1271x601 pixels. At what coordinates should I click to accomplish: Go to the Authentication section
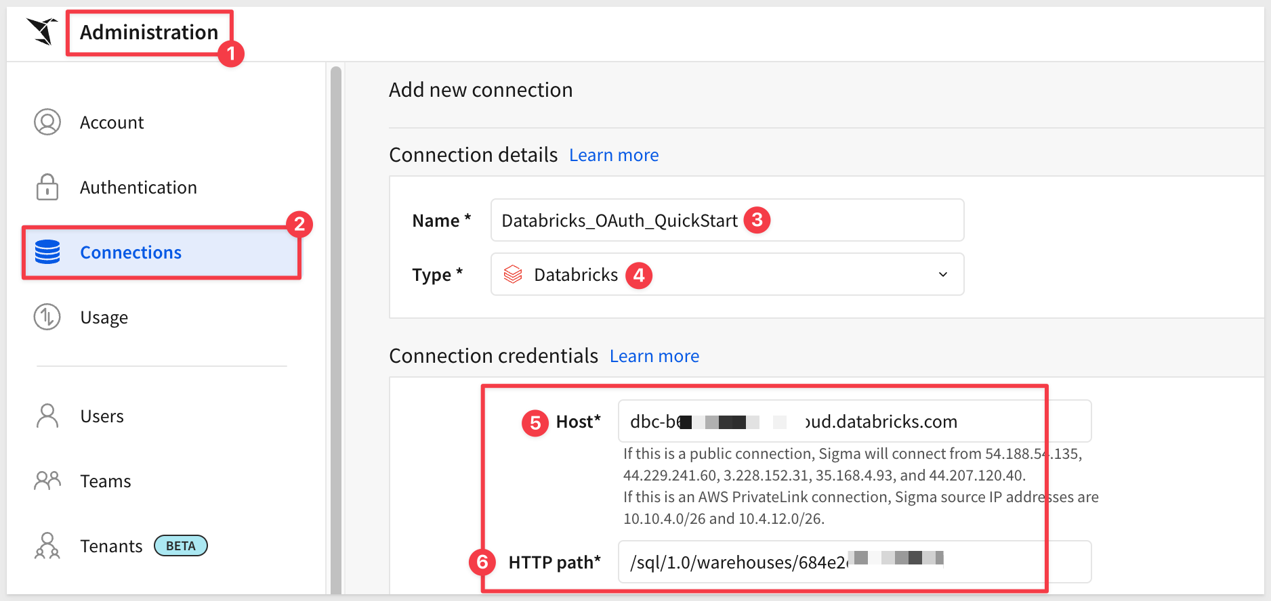(138, 187)
